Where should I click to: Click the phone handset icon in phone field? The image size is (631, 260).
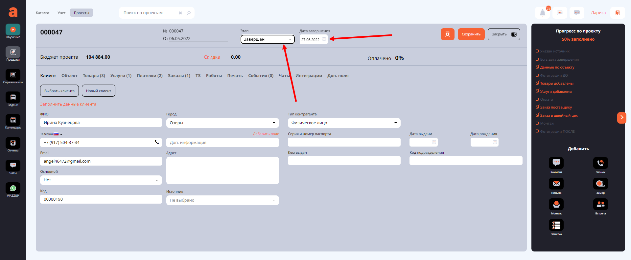point(157,142)
